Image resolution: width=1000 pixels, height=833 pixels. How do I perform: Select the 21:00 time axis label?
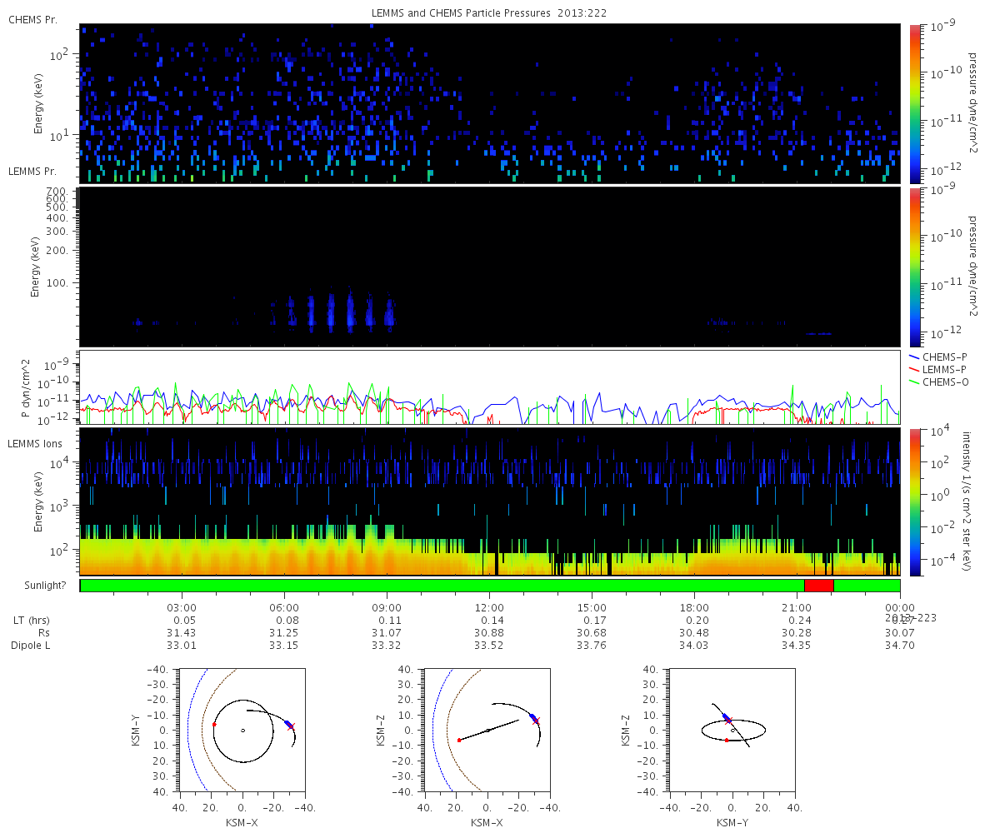point(797,607)
